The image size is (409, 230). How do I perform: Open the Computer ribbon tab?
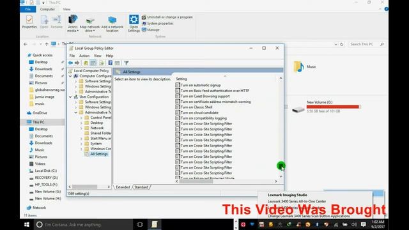point(47,9)
